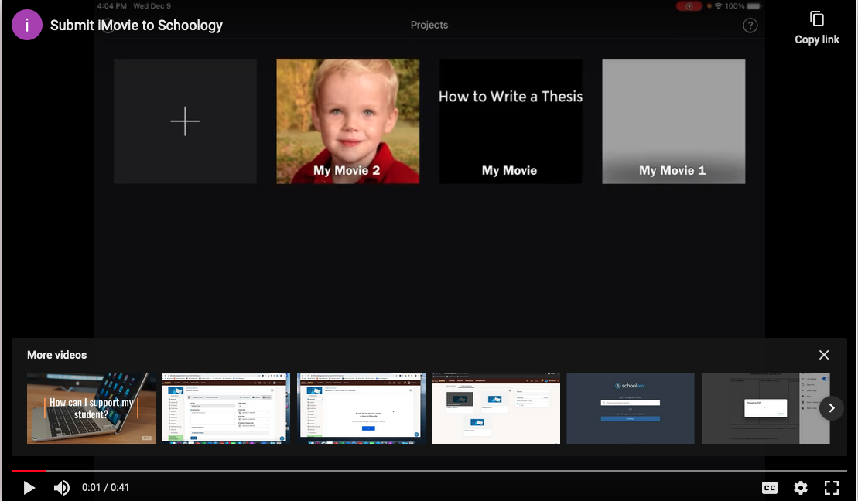This screenshot has width=858, height=501.
Task: Open the playback settings gear
Action: (801, 488)
